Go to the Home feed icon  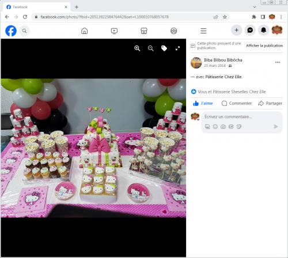point(85,31)
